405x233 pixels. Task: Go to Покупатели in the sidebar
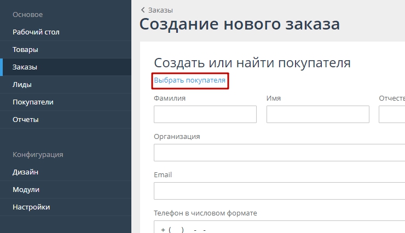click(x=33, y=102)
